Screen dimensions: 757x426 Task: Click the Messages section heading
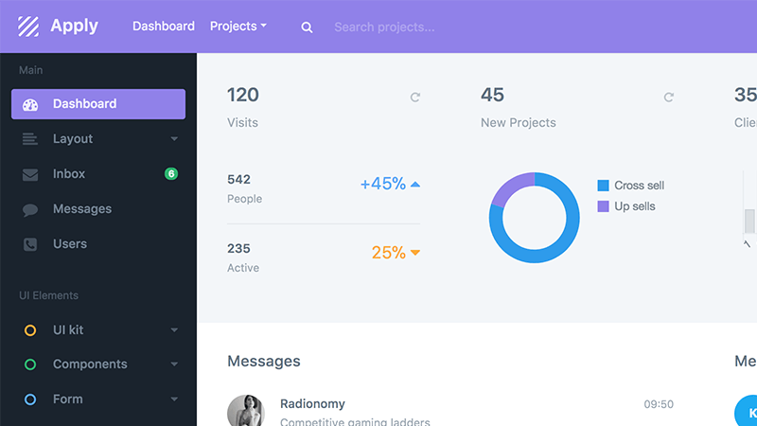point(264,362)
